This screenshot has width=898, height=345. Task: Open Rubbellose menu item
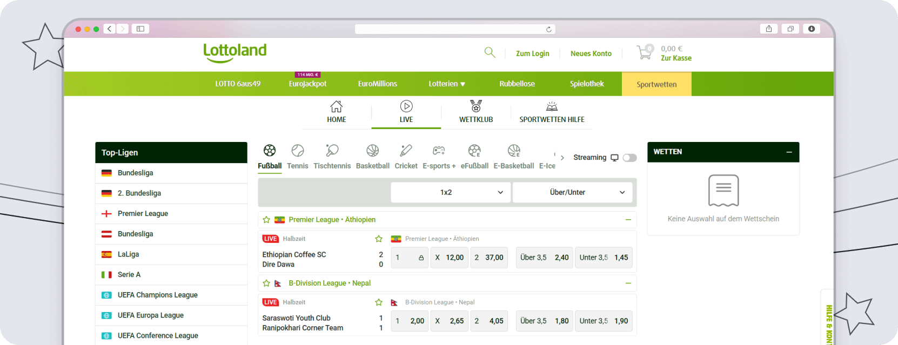(x=517, y=84)
